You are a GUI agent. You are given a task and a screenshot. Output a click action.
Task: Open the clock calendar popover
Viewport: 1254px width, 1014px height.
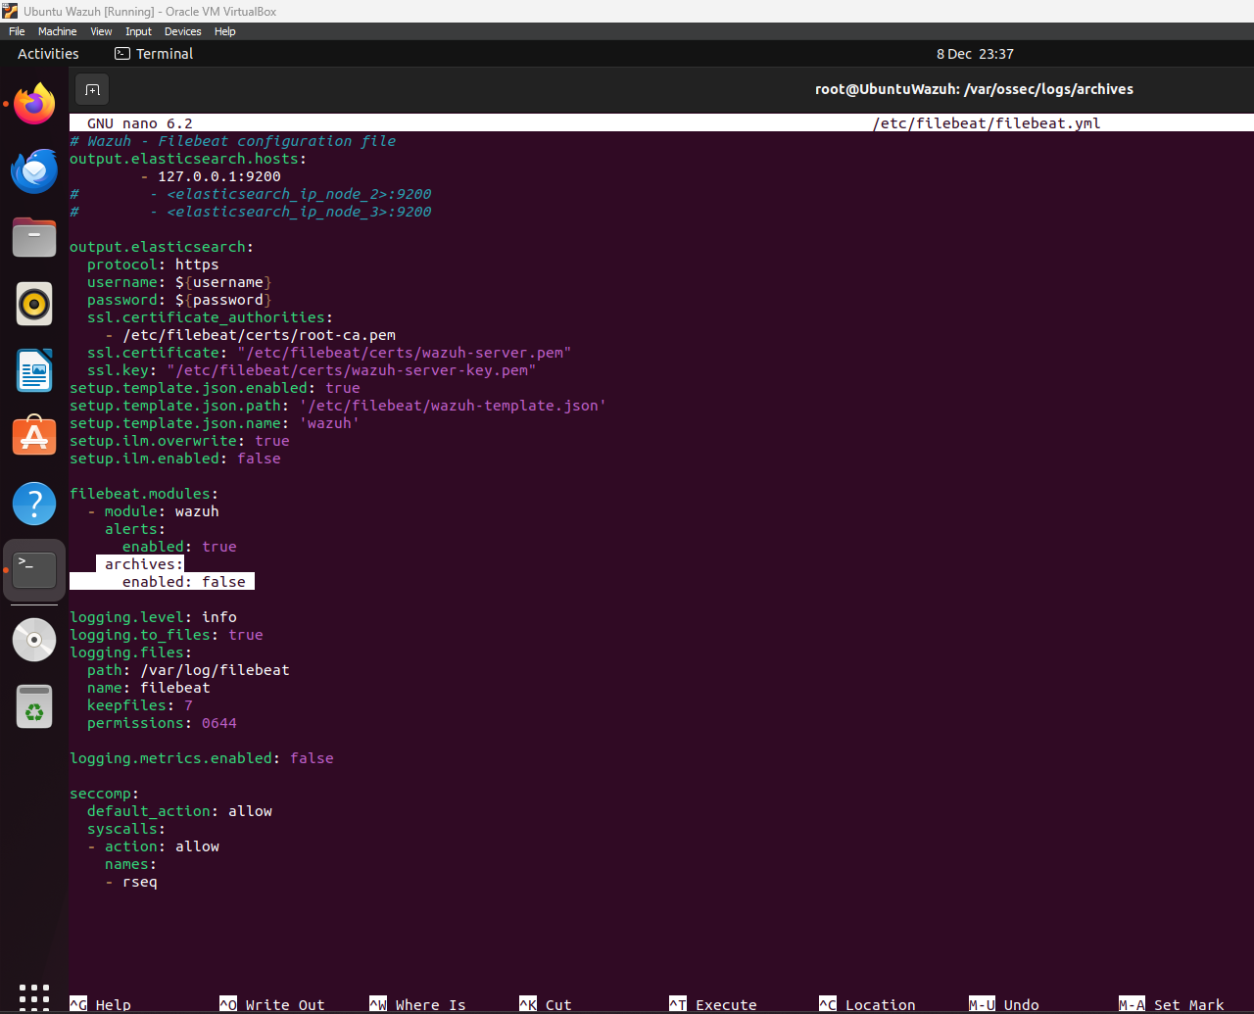pyautogui.click(x=975, y=54)
